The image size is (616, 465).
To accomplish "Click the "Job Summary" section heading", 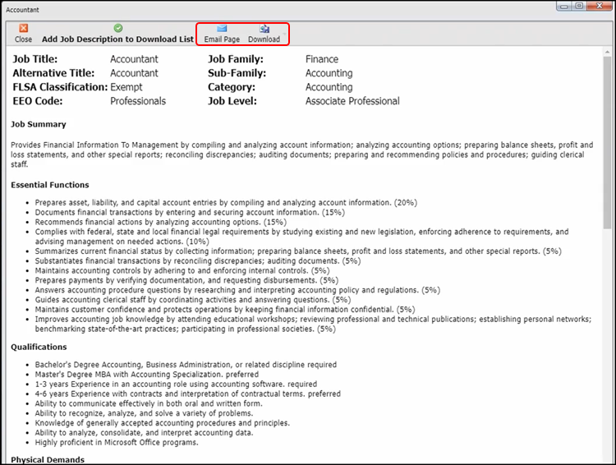I will tap(39, 124).
